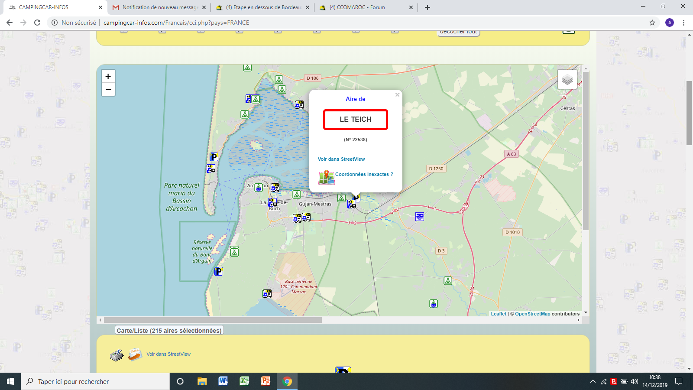
Task: Open Excel from the taskbar
Action: tap(244, 381)
